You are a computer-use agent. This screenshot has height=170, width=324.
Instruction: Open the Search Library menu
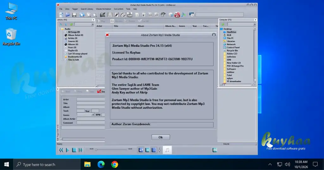87,9
